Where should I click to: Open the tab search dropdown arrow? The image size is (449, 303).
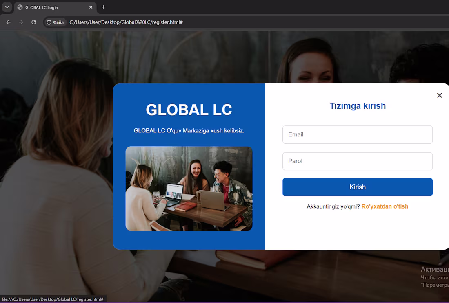tap(7, 7)
